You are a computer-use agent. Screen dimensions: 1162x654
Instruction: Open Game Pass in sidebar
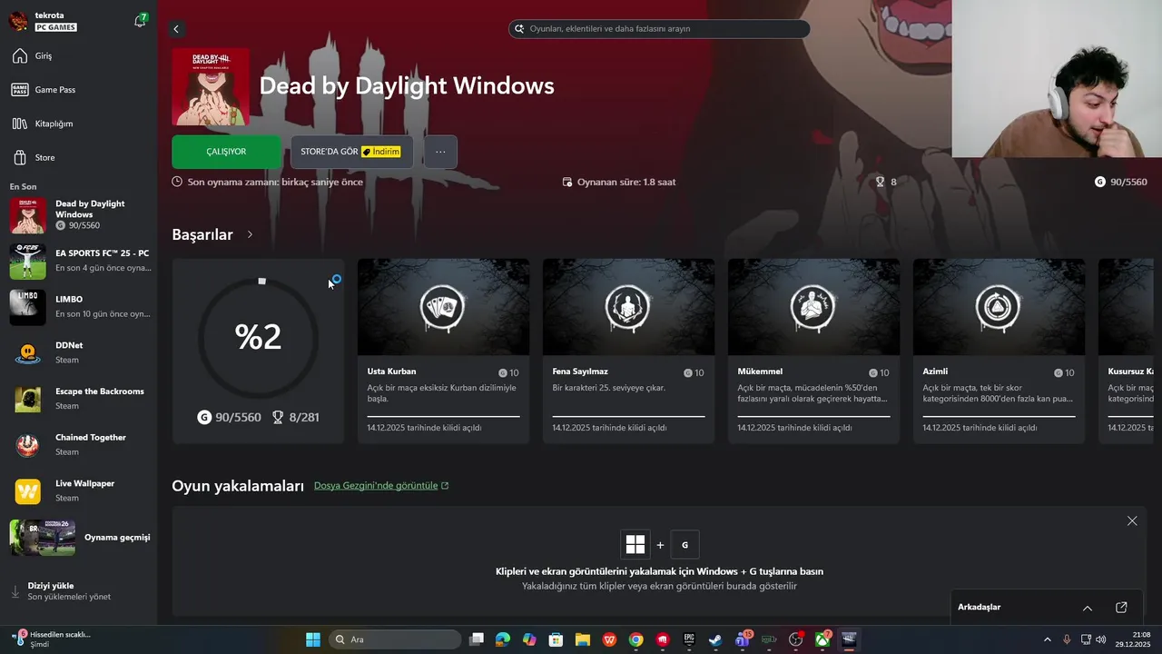click(79, 90)
